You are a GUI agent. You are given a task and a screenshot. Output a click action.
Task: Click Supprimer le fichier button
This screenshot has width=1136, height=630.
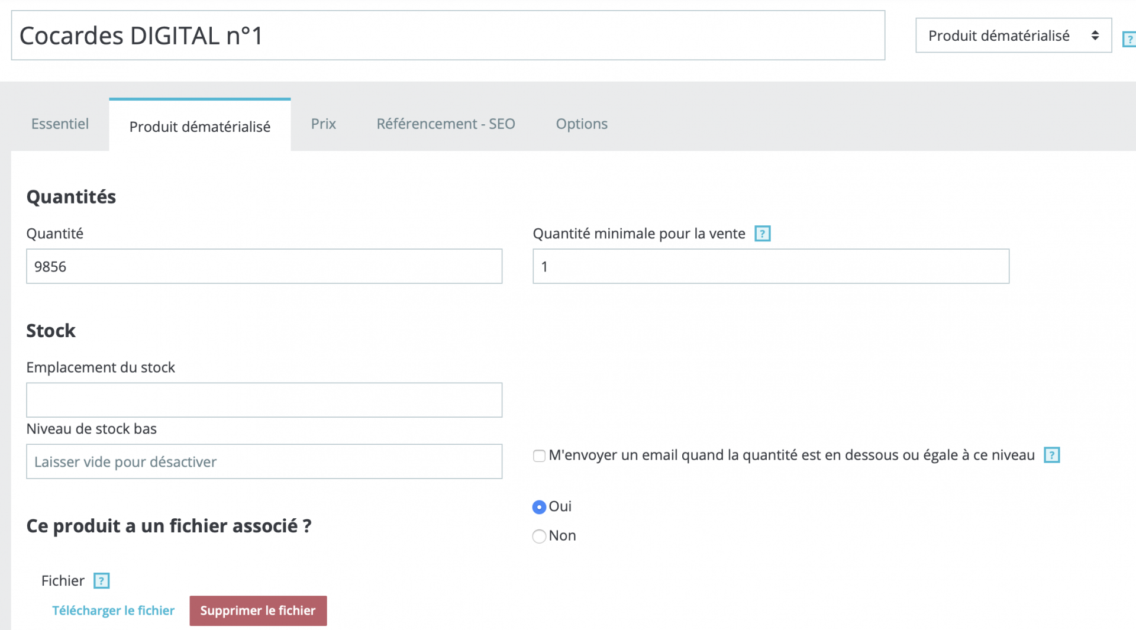pos(258,610)
